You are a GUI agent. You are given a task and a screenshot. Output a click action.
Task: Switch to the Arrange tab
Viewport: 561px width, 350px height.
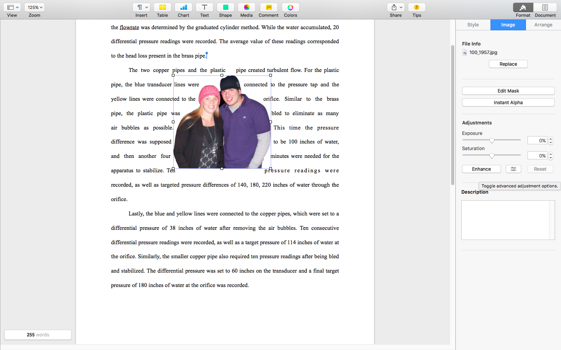[543, 24]
